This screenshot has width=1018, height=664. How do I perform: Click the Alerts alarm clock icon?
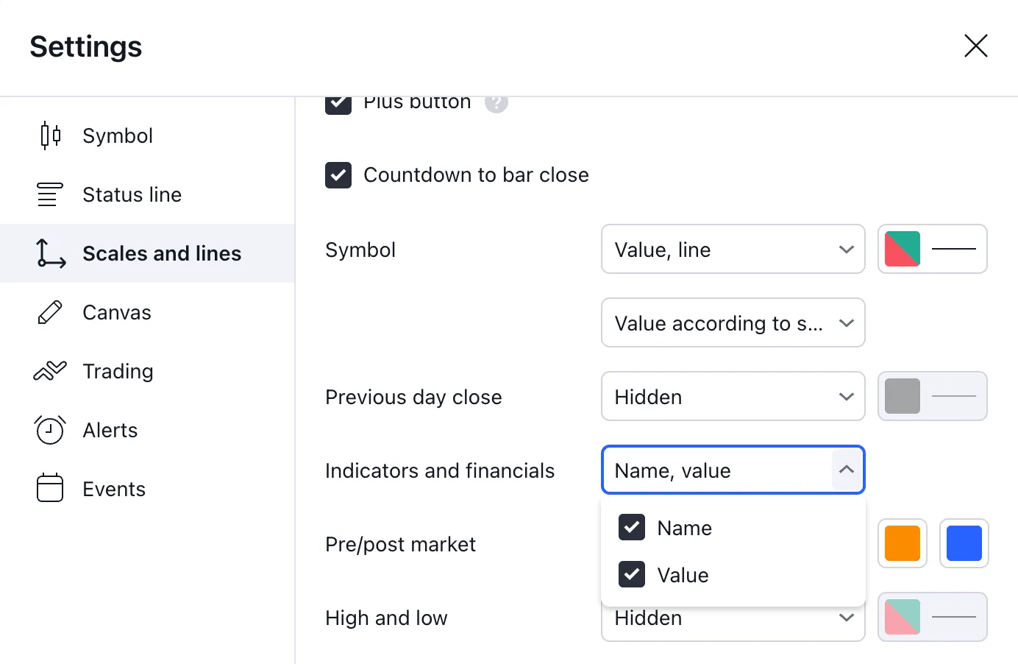coord(50,430)
